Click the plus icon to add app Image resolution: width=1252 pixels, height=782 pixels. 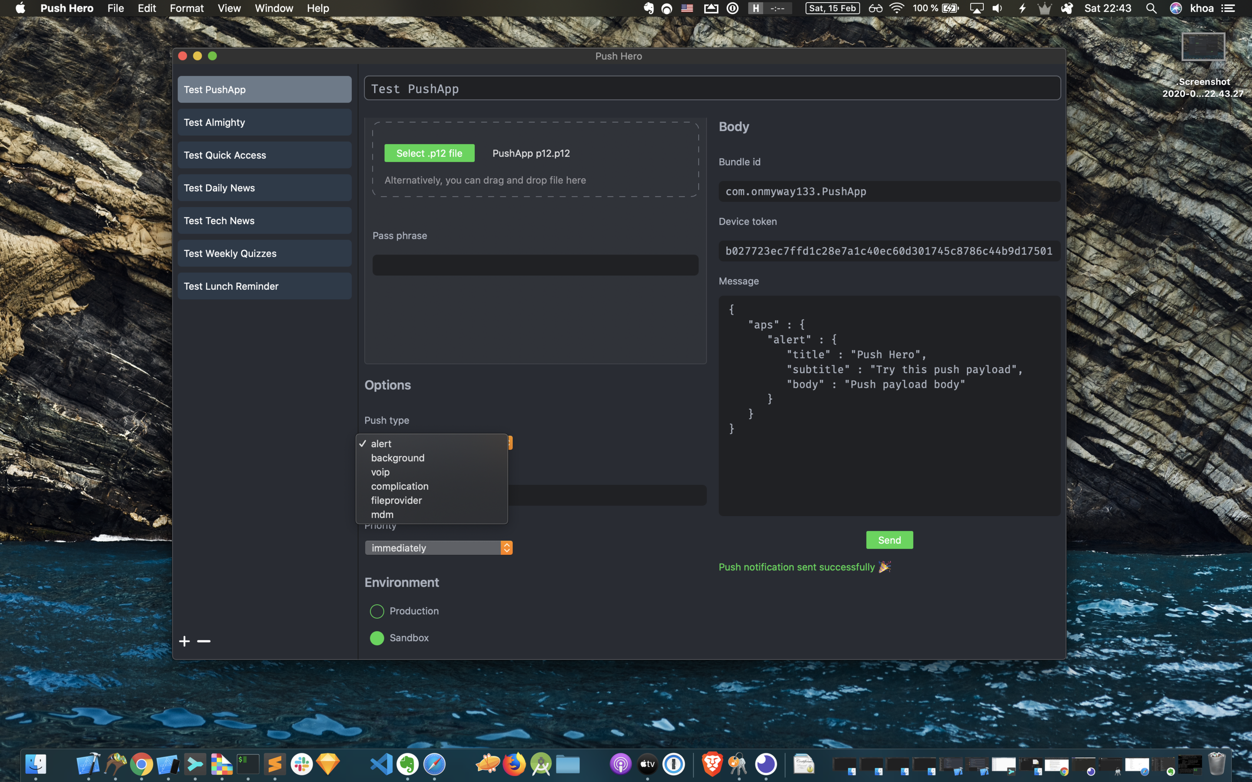coord(184,641)
